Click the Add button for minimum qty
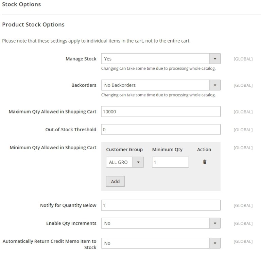 click(x=115, y=181)
